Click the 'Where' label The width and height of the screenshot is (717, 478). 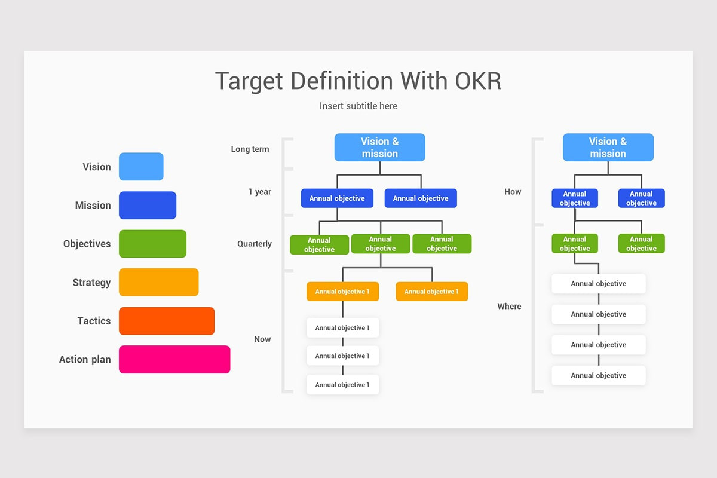pyautogui.click(x=509, y=306)
